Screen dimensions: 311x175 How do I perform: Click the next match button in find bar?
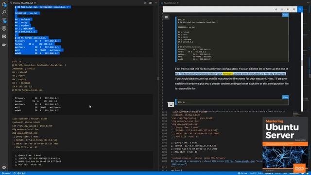point(288,9)
